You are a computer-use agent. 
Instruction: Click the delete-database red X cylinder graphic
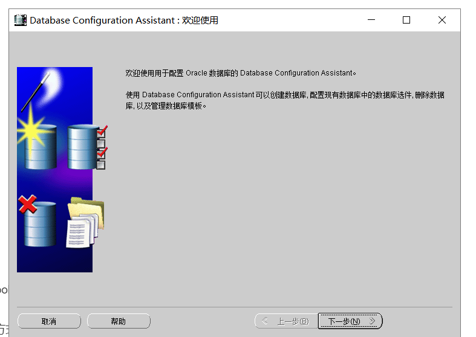[37, 221]
